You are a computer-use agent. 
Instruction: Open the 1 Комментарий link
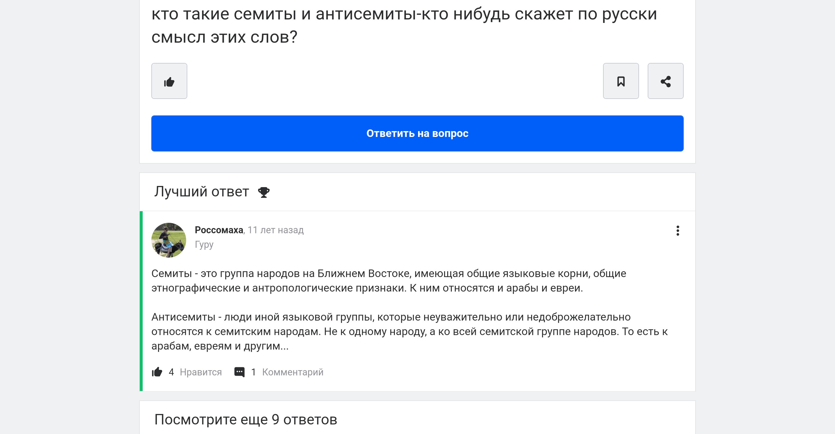click(x=287, y=372)
